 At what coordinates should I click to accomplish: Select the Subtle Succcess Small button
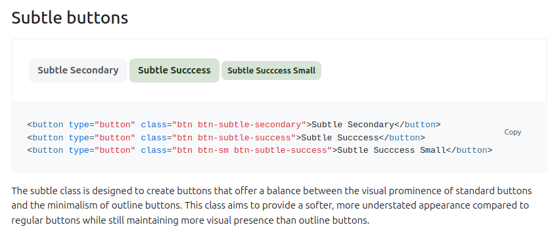(x=271, y=71)
